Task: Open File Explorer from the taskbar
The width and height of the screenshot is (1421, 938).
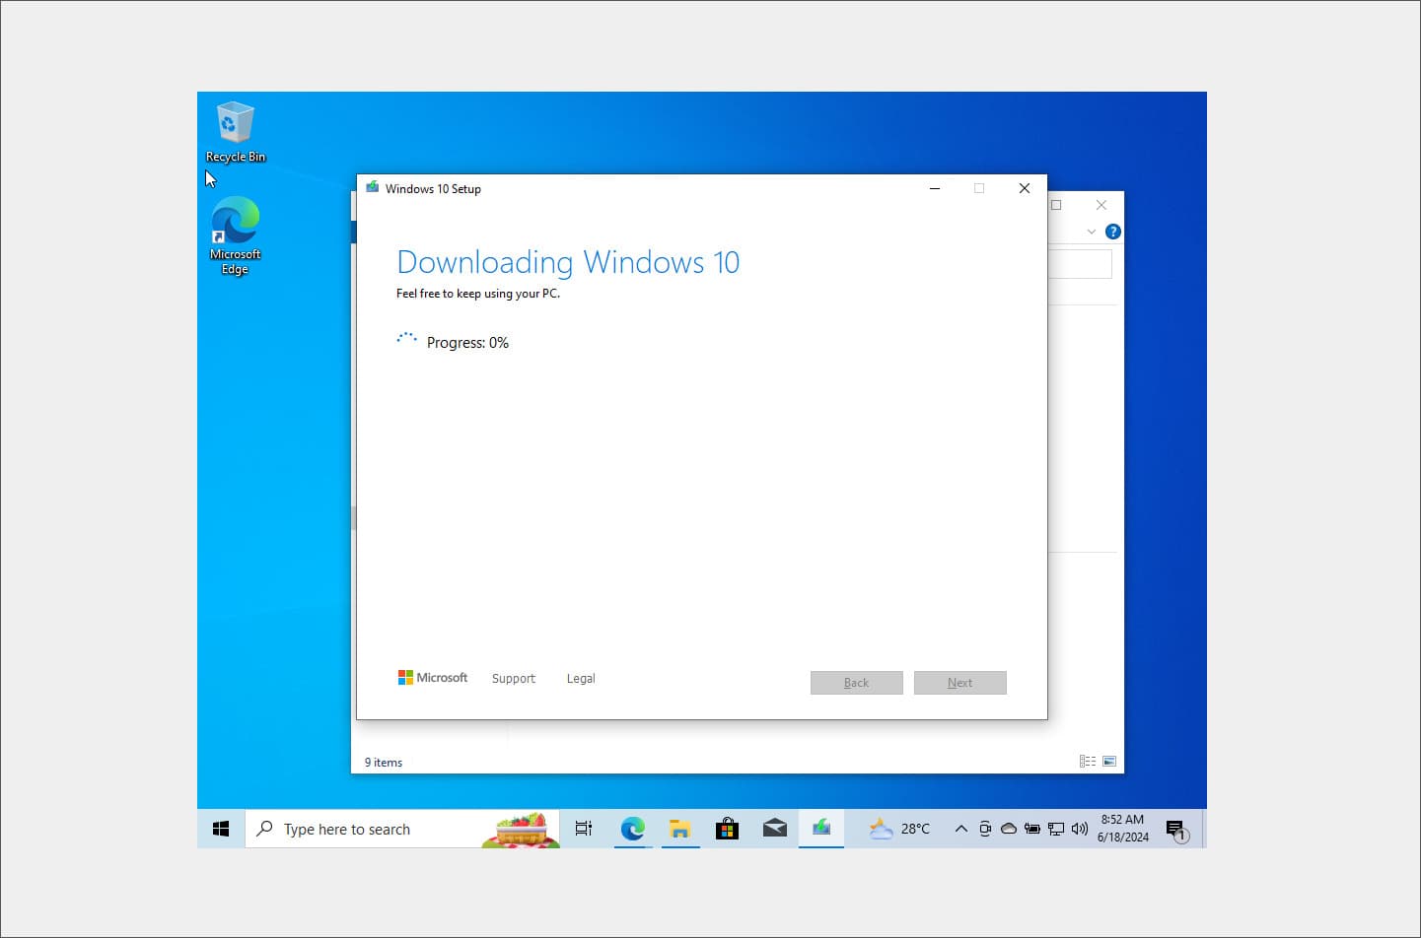Action: coord(679,829)
